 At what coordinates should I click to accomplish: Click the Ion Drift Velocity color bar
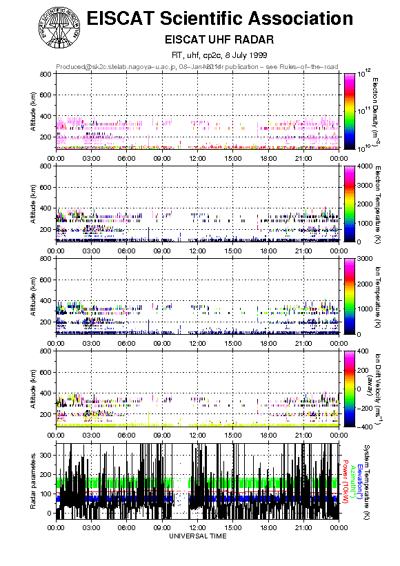pyautogui.click(x=349, y=389)
